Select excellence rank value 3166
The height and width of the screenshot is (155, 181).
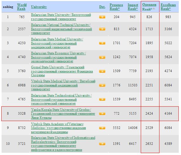168,29
